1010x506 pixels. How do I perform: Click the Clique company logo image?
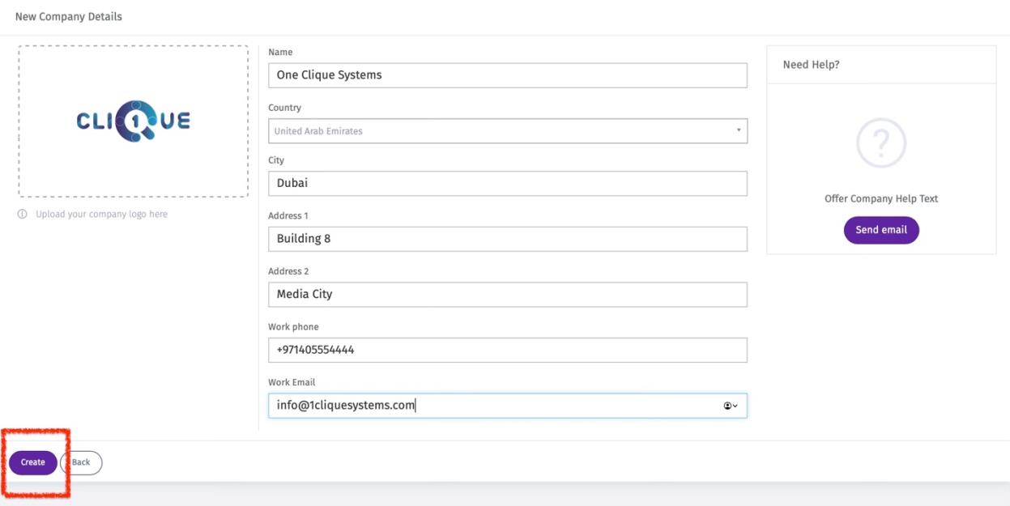pyautogui.click(x=134, y=121)
